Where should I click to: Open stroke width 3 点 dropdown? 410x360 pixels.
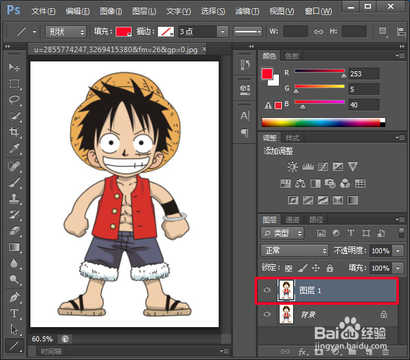[x=223, y=32]
